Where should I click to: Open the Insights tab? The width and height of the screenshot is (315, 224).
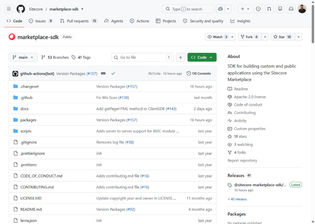tap(240, 21)
